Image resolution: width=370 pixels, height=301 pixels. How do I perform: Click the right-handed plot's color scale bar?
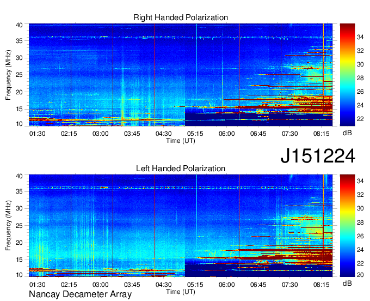point(347,75)
